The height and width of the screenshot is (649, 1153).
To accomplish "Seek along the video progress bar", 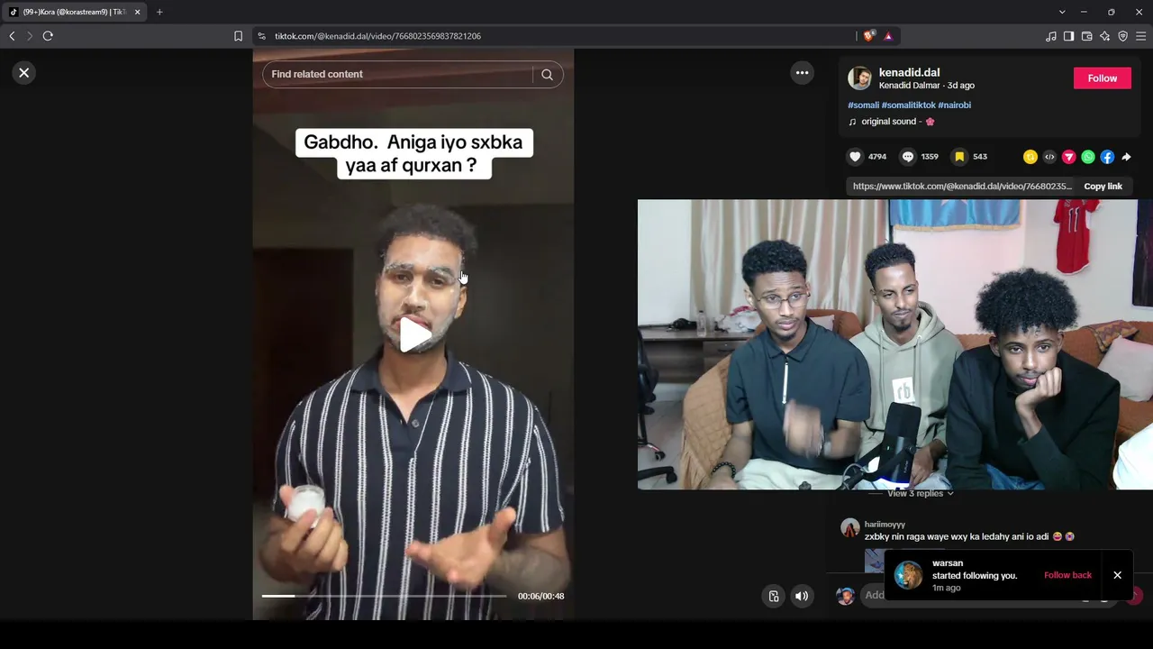I will (384, 596).
